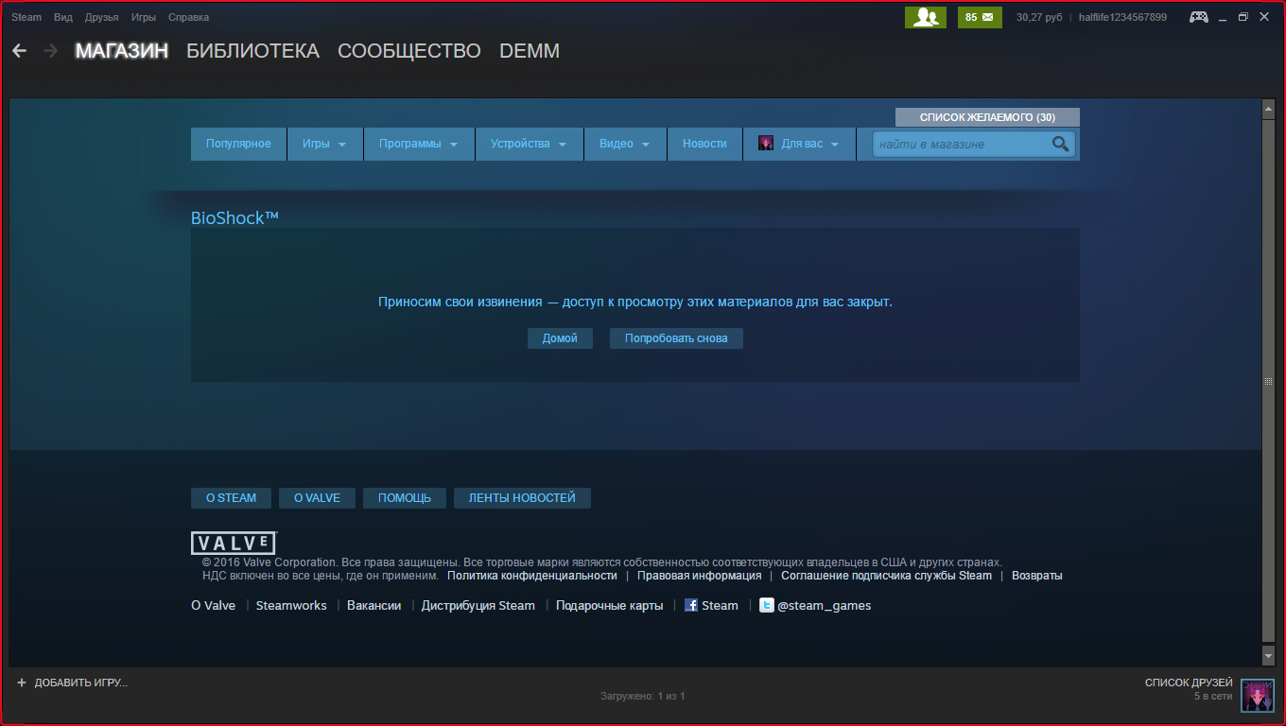Click the ПОМОЩЬ footer button
Viewport: 1286px width, 726px height.
[405, 498]
